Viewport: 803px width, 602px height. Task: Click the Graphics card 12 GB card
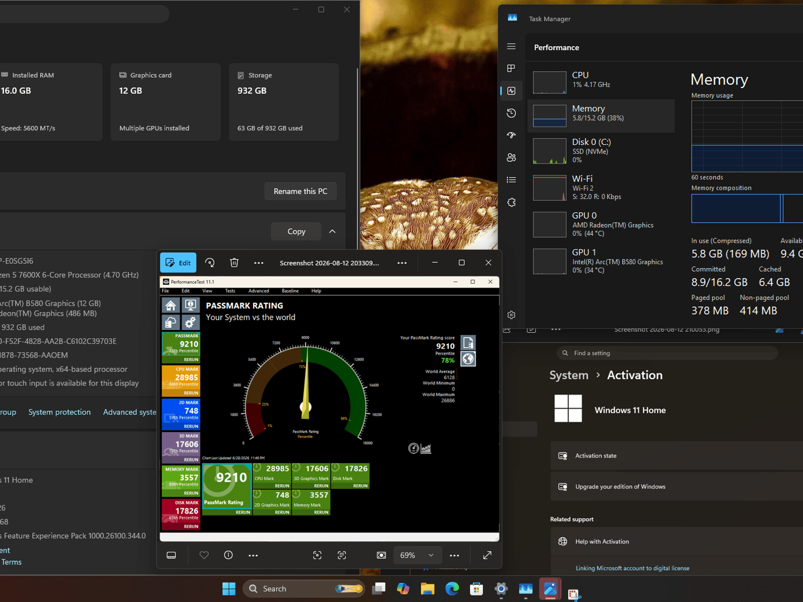[x=165, y=102]
